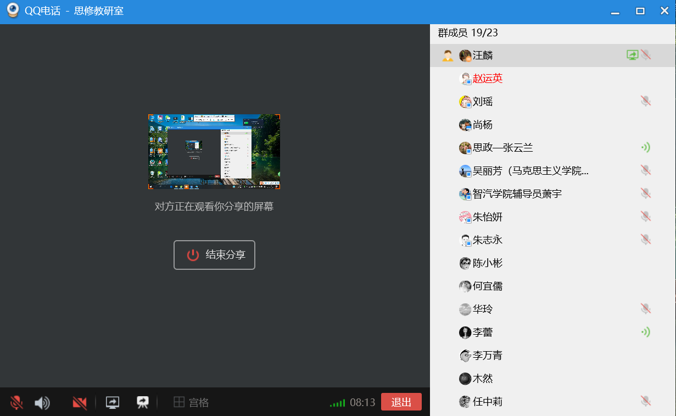Click the presentation board icon in toolbar
Screen dimensions: 676x416
pyautogui.click(x=143, y=403)
